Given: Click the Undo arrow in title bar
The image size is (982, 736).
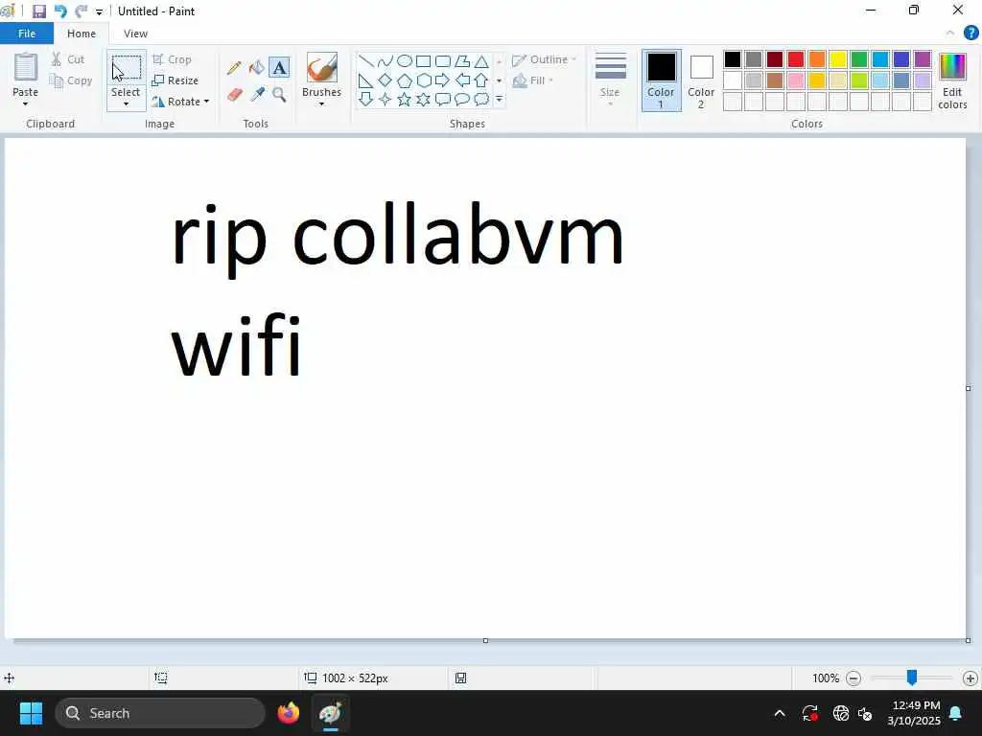Looking at the screenshot, I should pos(60,11).
